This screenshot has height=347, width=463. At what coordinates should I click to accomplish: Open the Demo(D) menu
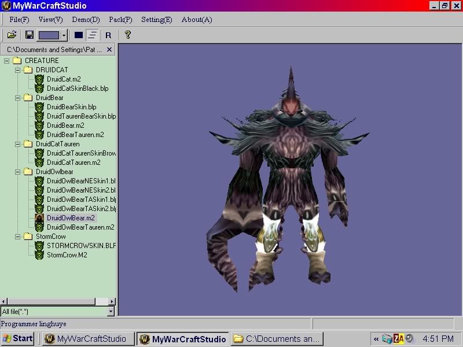click(x=86, y=20)
